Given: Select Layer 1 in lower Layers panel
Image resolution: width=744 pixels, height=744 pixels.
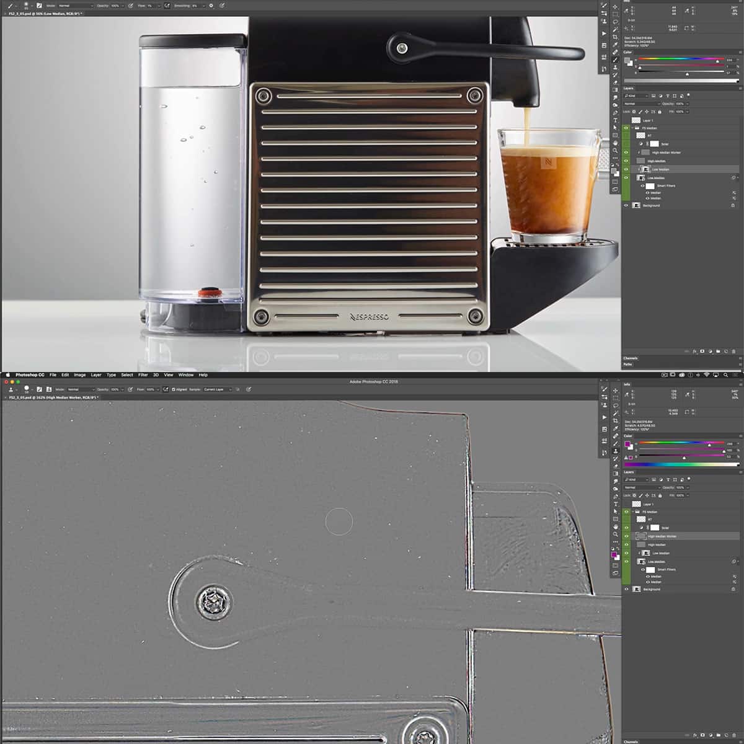Looking at the screenshot, I should click(681, 504).
